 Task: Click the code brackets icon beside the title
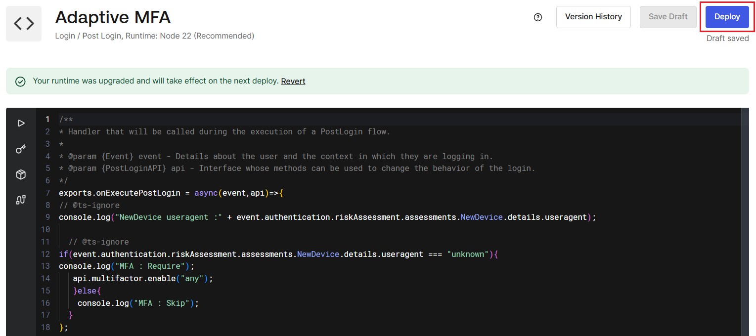coord(24,24)
